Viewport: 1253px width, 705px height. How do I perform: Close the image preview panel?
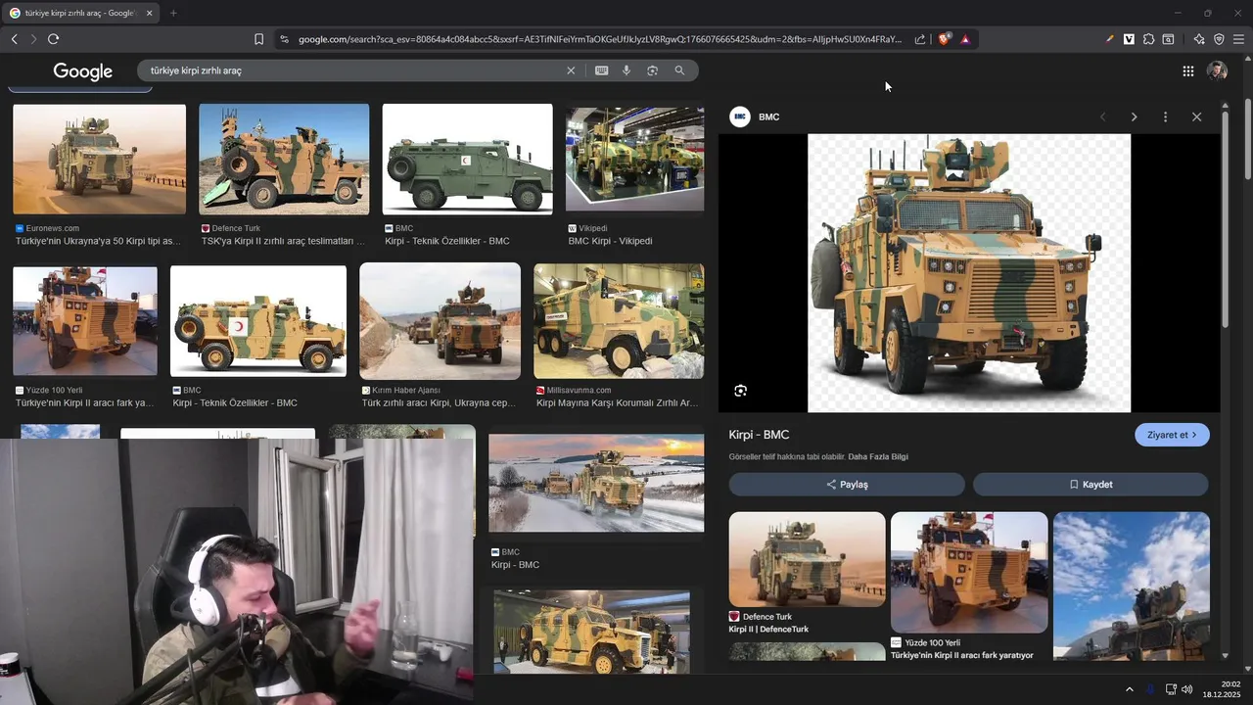coord(1196,117)
